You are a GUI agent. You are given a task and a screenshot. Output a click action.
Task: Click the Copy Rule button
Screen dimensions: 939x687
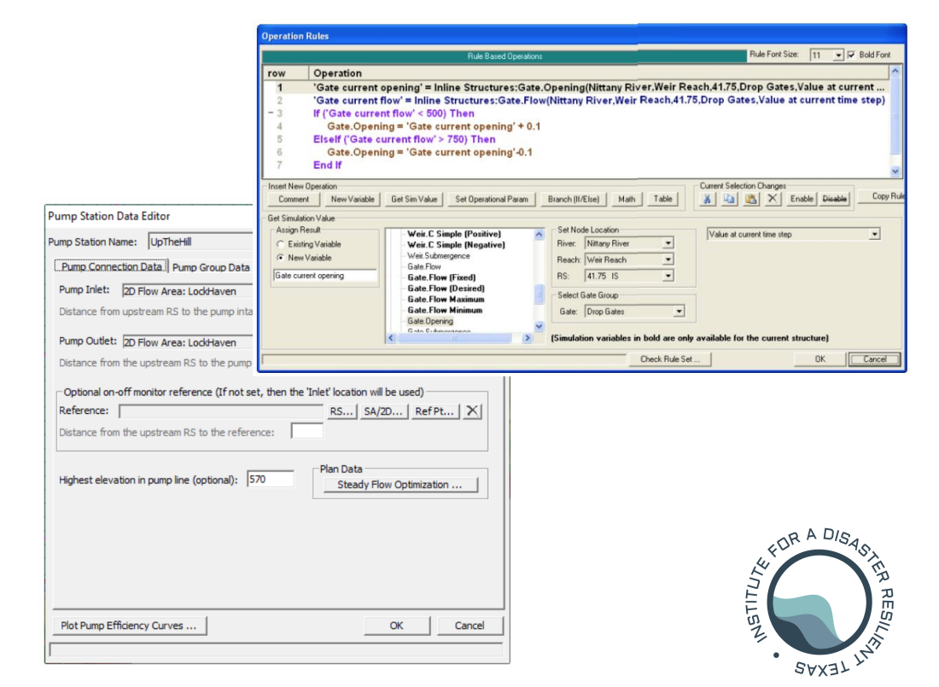pyautogui.click(x=882, y=196)
